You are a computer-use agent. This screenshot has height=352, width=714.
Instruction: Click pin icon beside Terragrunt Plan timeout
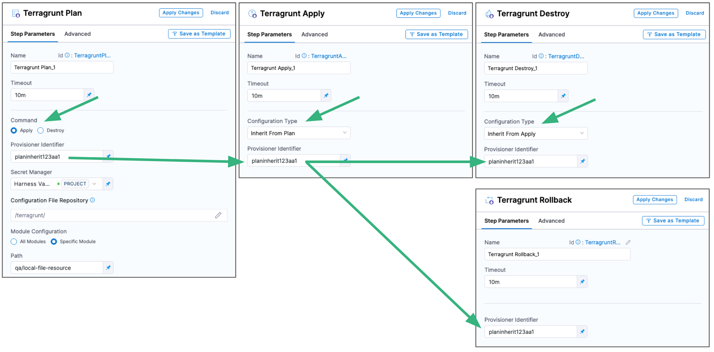click(89, 95)
